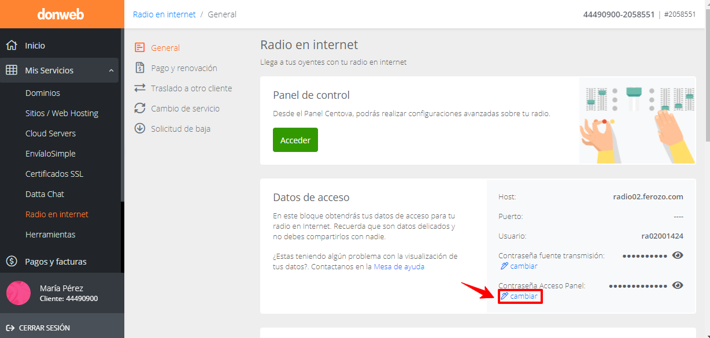Click the Pagos y facturas dollar icon
The height and width of the screenshot is (338, 710).
12,261
